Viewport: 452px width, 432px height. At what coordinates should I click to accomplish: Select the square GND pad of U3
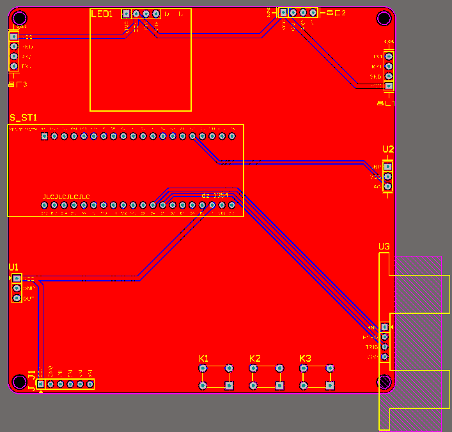pos(384,327)
